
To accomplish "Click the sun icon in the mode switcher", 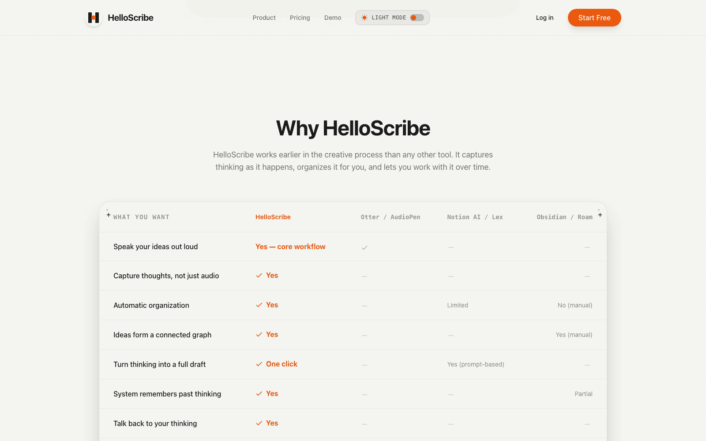I will (x=364, y=18).
